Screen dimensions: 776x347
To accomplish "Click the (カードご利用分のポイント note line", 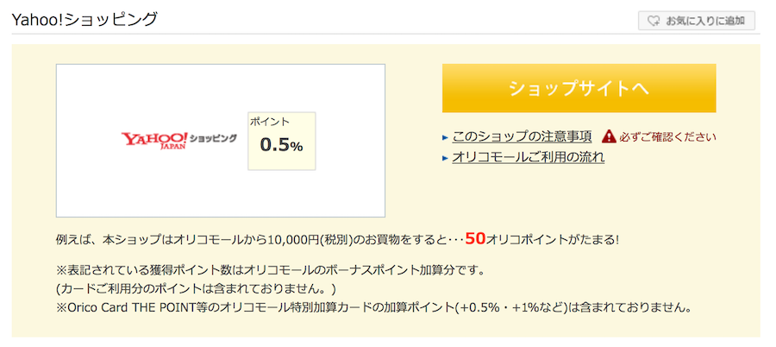I will tap(196, 288).
